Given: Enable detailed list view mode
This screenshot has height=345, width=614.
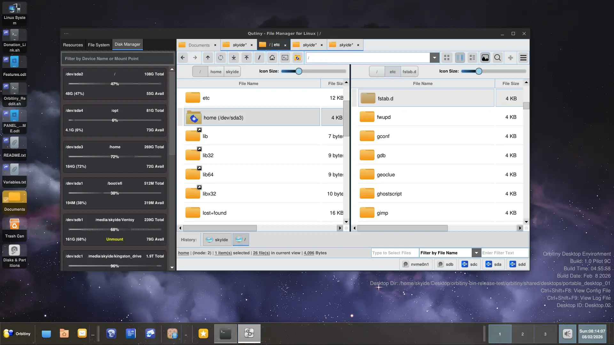Looking at the screenshot, I should tap(472, 58).
